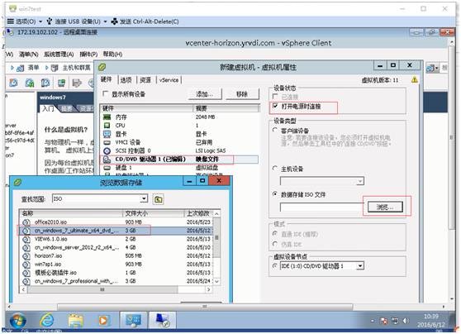
Task: Select the host device (主机设备) radio button
Action: click(x=275, y=168)
